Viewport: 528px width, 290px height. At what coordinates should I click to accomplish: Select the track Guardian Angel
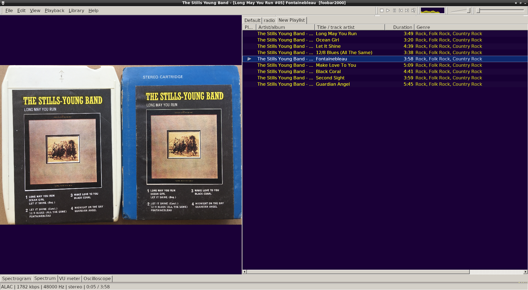385,84
